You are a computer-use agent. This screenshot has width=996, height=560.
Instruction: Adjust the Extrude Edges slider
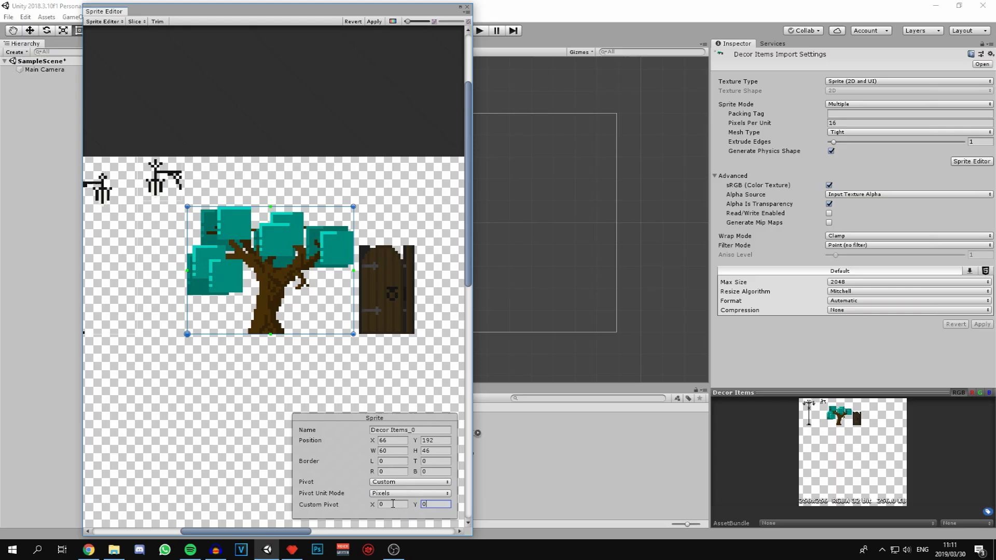834,142
